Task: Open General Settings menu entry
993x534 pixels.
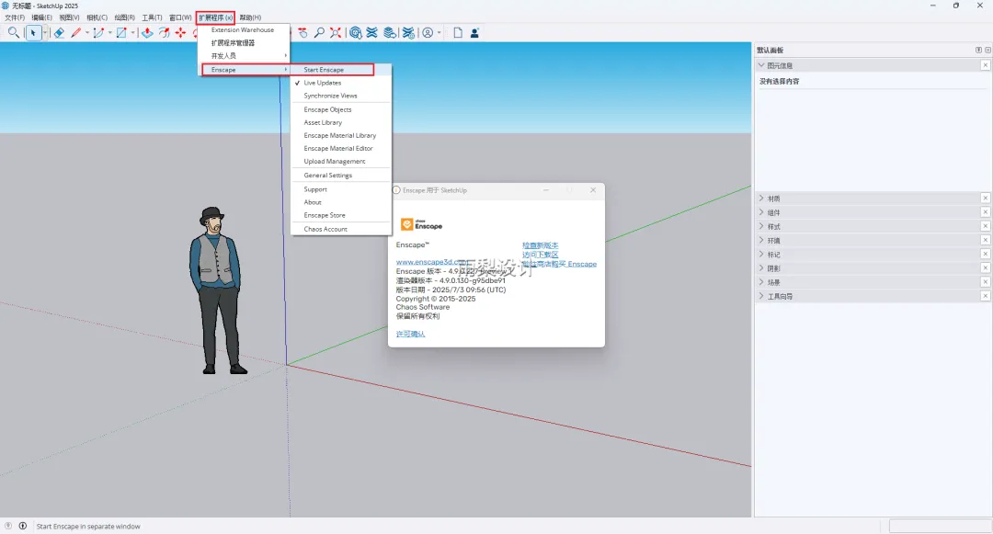Action: point(341,176)
